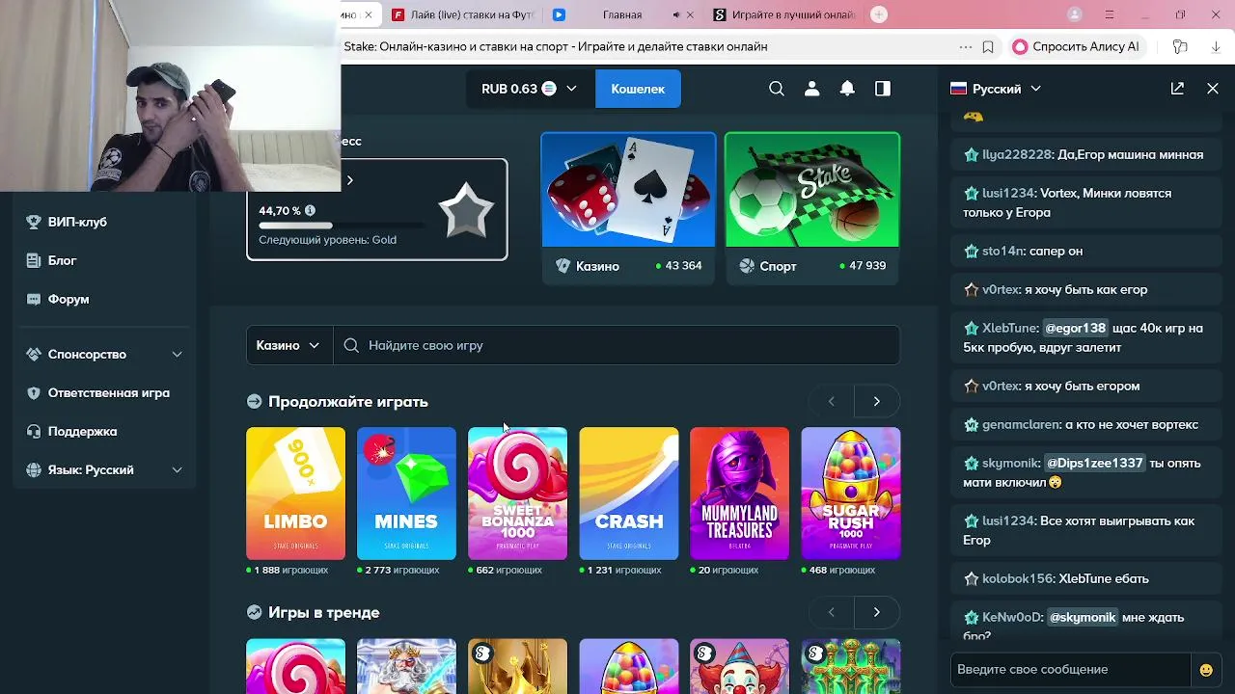Click the browser account avatar icon
Viewport: 1235px width, 694px height.
pyautogui.click(x=1075, y=14)
